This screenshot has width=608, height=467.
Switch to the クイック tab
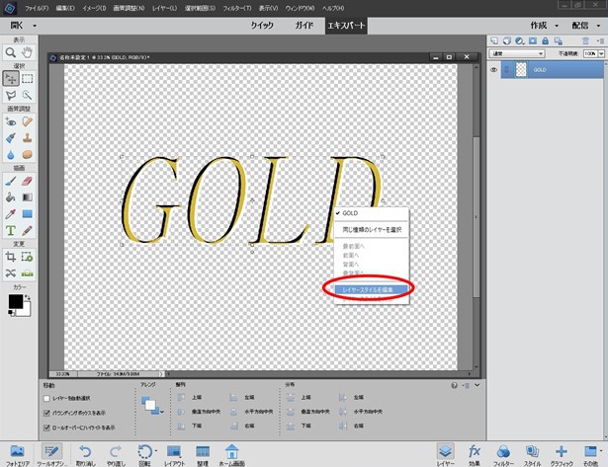(x=262, y=26)
